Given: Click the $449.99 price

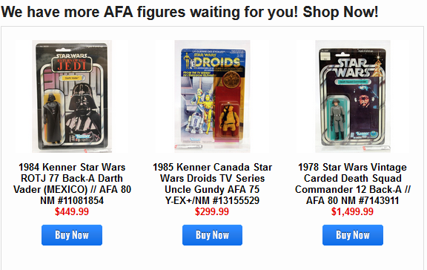Looking at the screenshot, I should pos(72,211).
